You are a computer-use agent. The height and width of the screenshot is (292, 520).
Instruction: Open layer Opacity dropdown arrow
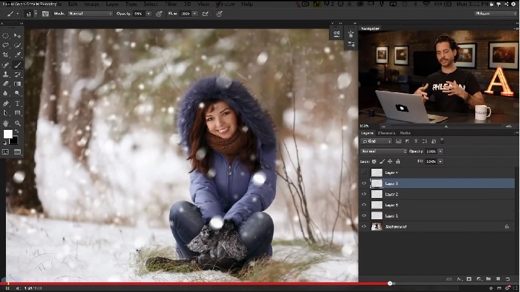(440, 151)
